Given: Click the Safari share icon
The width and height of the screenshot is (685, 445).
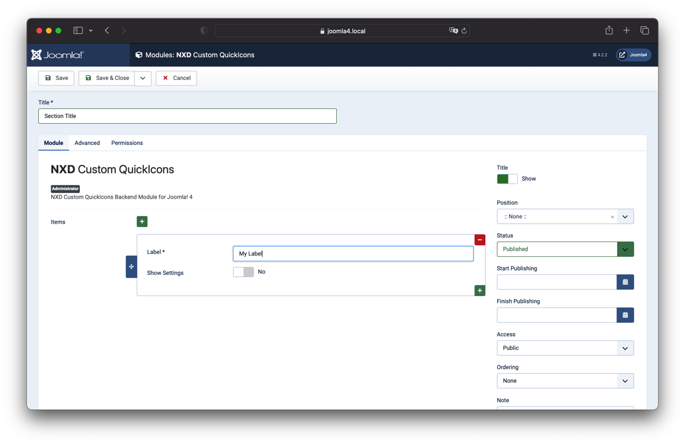Looking at the screenshot, I should [x=609, y=30].
